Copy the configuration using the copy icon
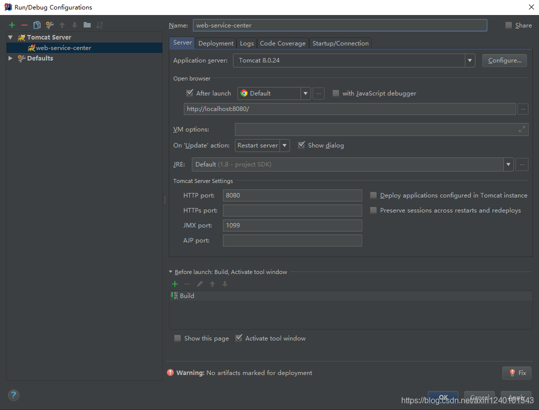Screen dimensions: 539x410 (x=37, y=25)
